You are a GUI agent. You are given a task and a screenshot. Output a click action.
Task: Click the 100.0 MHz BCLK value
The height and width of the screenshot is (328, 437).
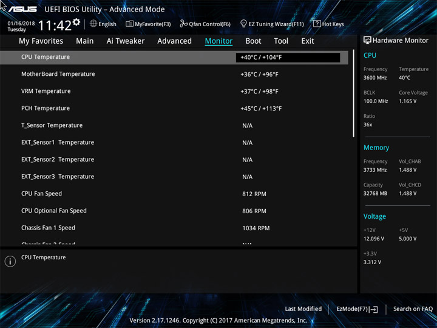click(x=376, y=101)
